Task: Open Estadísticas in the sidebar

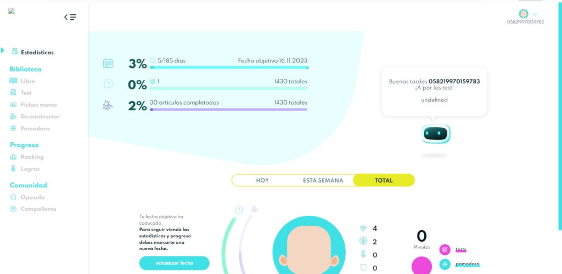Action: (x=37, y=53)
